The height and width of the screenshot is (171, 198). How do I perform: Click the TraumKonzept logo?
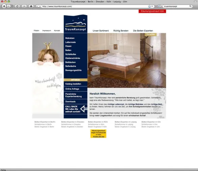click(75, 24)
